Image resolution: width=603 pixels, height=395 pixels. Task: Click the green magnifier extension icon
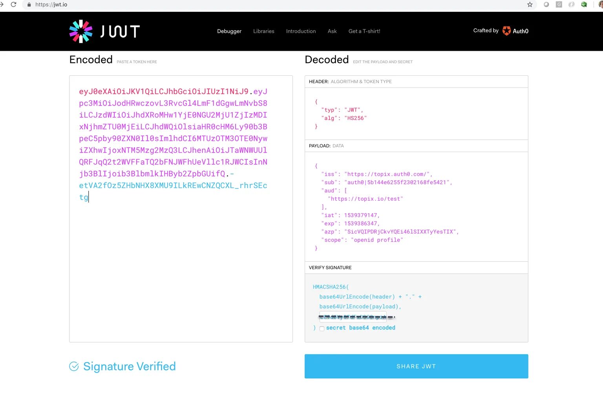[x=584, y=5]
